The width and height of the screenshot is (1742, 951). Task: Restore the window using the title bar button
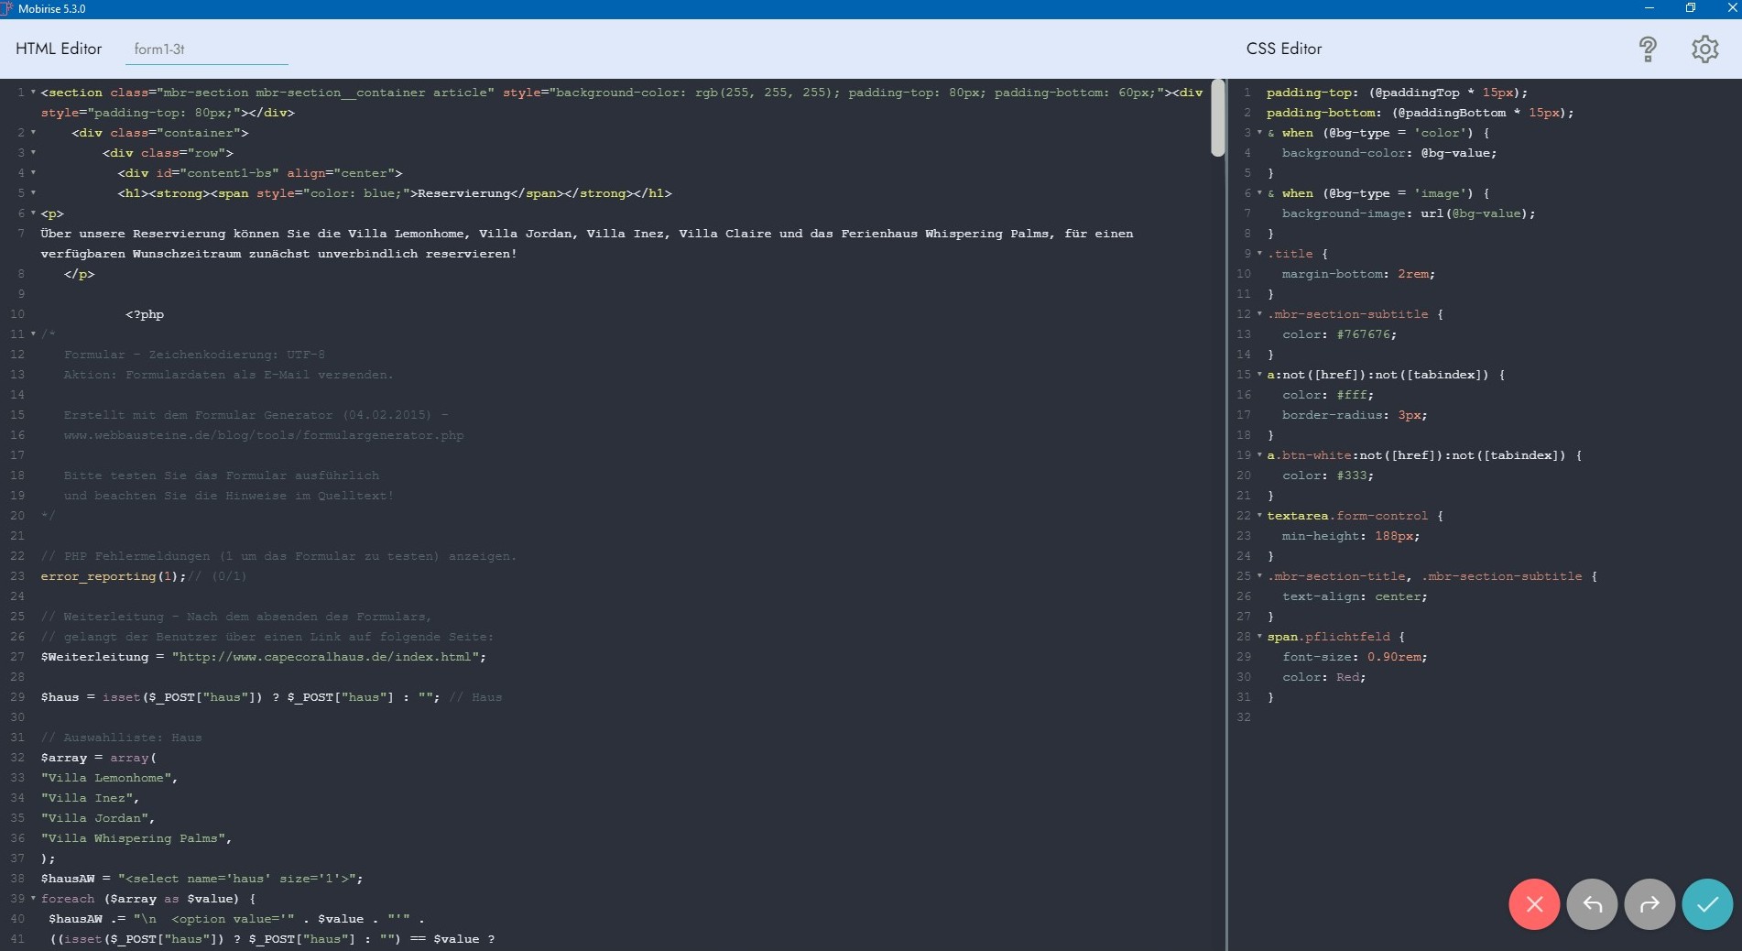click(1690, 8)
